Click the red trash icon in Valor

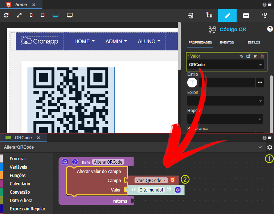tap(262, 56)
